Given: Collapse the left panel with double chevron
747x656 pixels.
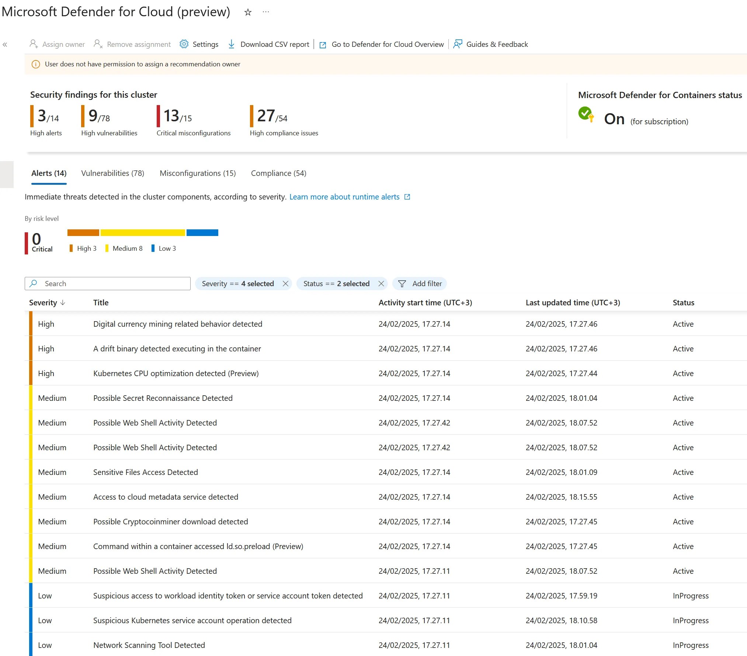Looking at the screenshot, I should coord(5,45).
